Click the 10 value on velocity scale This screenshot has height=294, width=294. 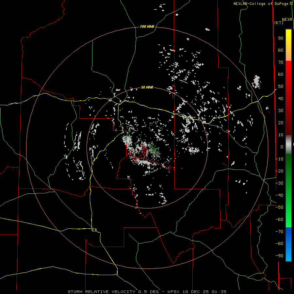[x=281, y=135]
